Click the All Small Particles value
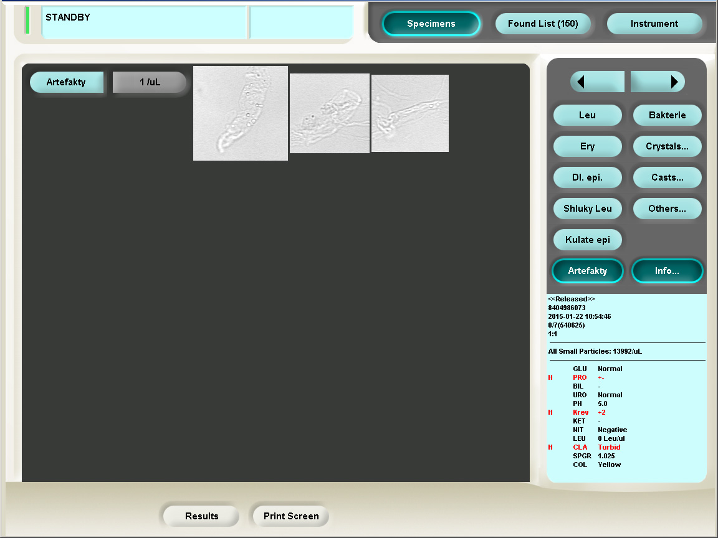 pos(595,351)
